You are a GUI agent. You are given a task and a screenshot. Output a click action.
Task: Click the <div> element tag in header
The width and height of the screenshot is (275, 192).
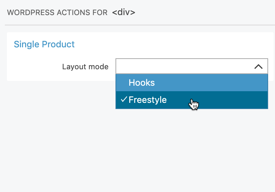pos(124,12)
